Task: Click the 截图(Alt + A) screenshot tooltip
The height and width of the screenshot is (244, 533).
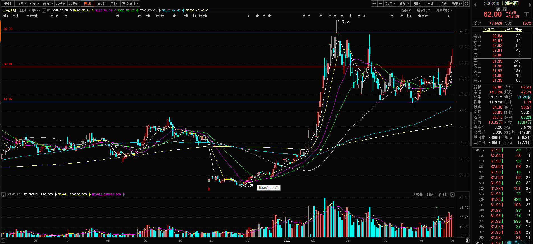Action: [268, 188]
